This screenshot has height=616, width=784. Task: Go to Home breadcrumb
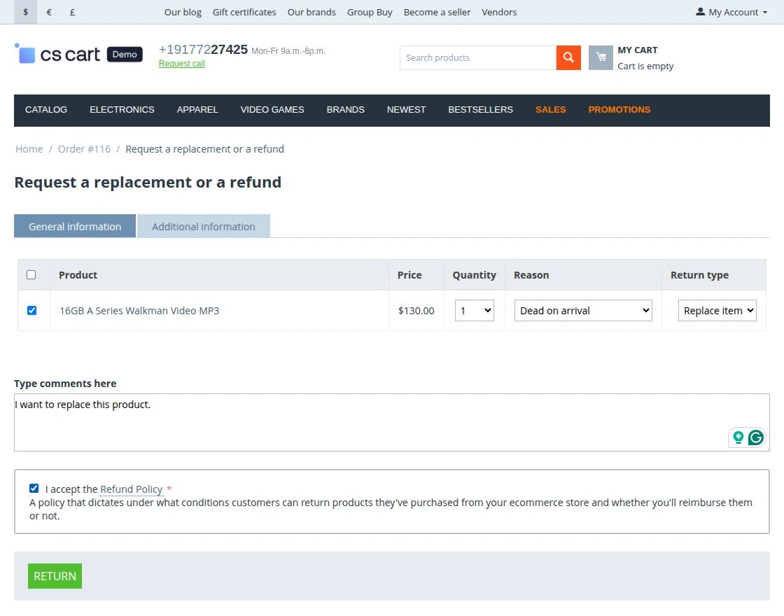pyautogui.click(x=29, y=149)
